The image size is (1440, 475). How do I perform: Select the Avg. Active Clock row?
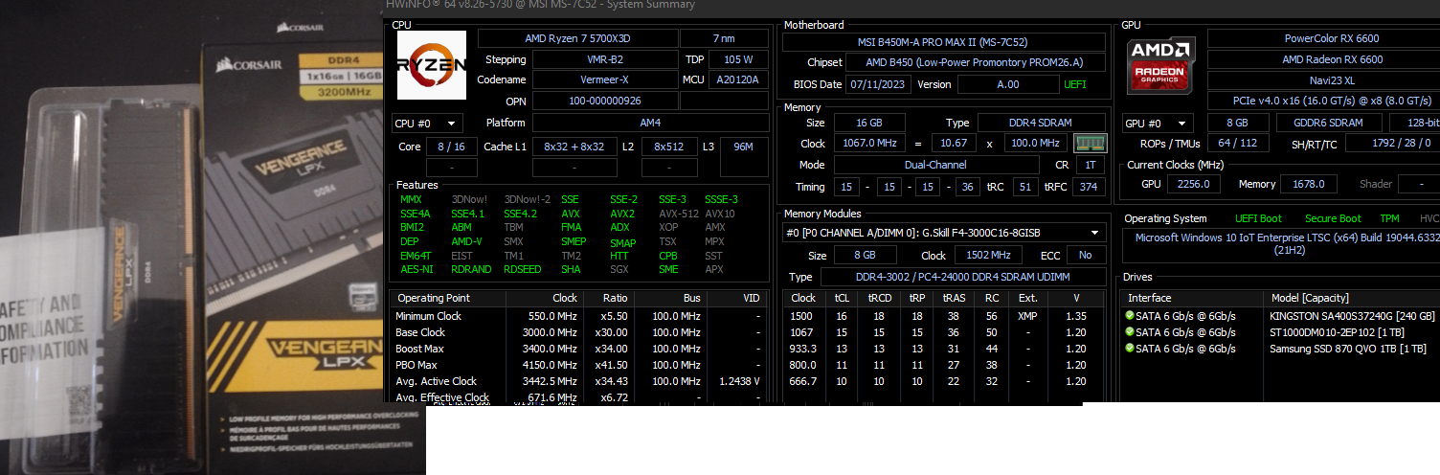point(581,381)
